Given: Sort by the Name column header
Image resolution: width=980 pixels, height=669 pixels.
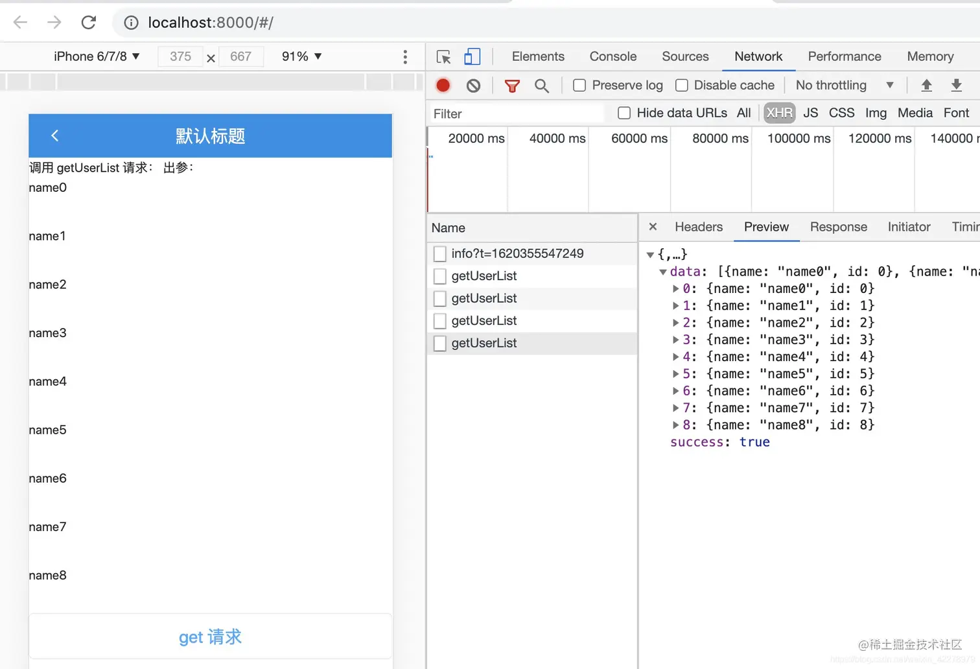Looking at the screenshot, I should coord(532,228).
